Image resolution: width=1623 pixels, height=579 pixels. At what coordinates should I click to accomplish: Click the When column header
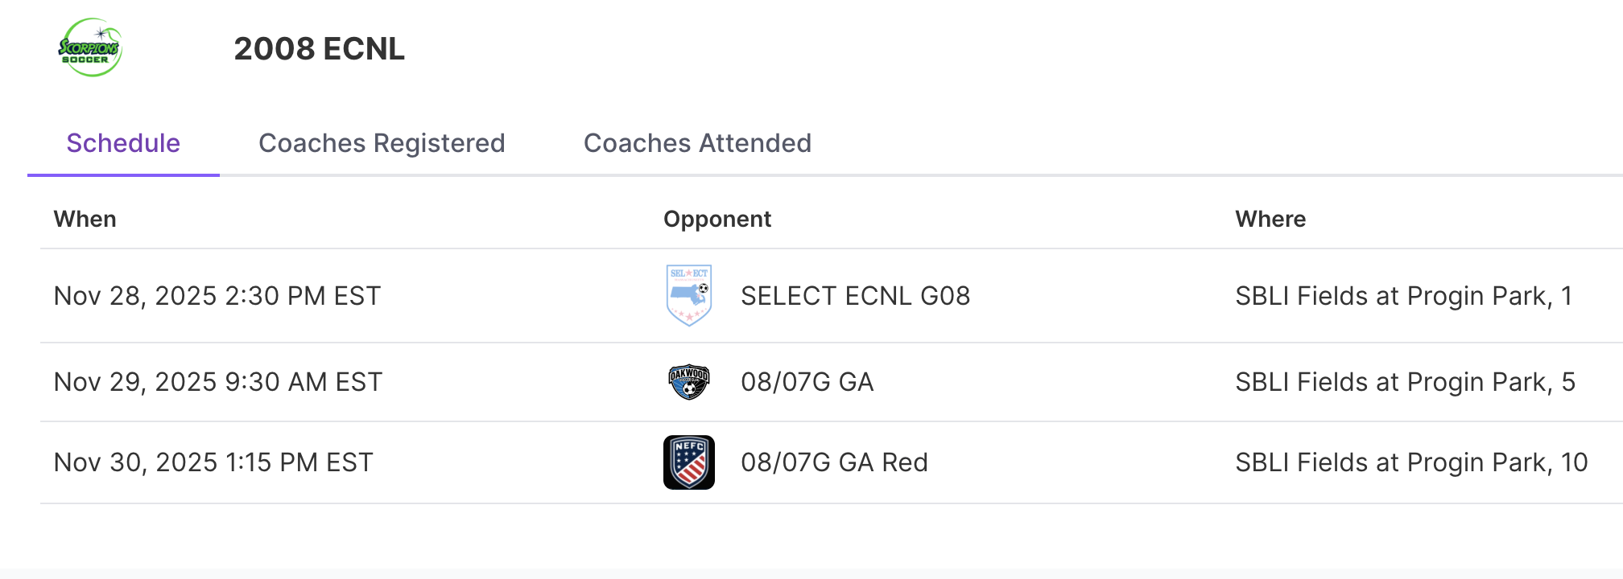(85, 219)
